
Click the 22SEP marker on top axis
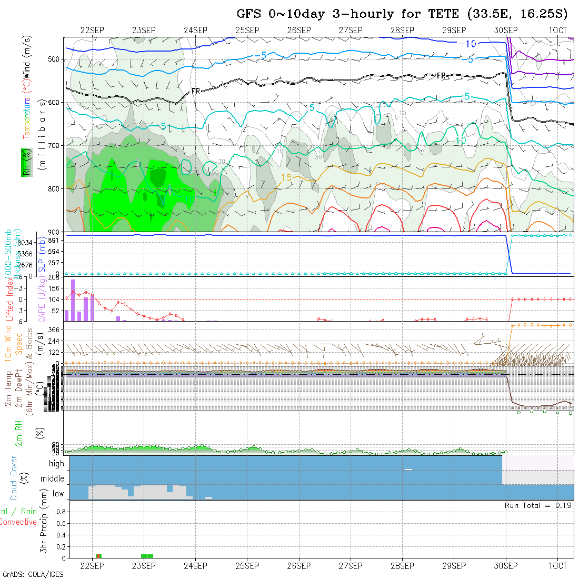coord(92,31)
